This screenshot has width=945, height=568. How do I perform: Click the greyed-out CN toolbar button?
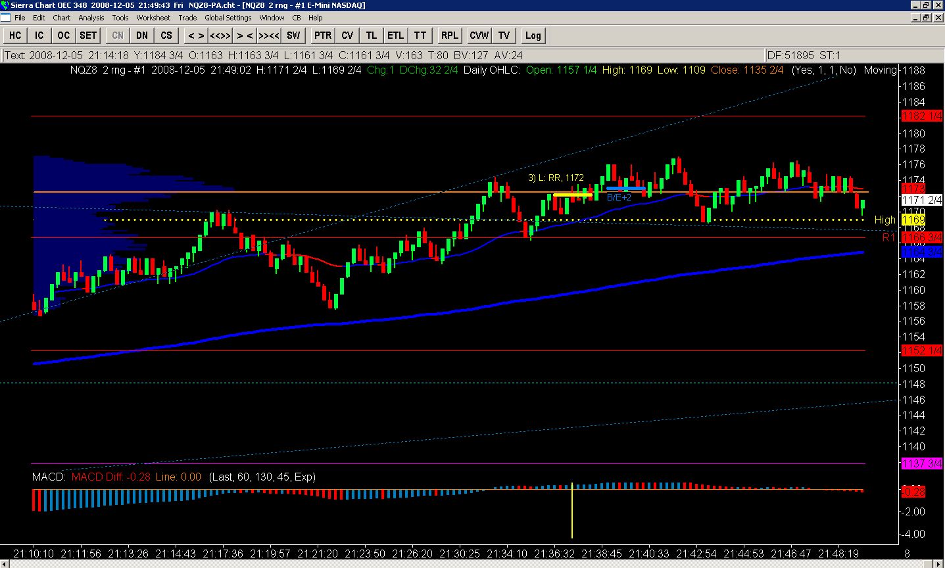click(x=118, y=35)
